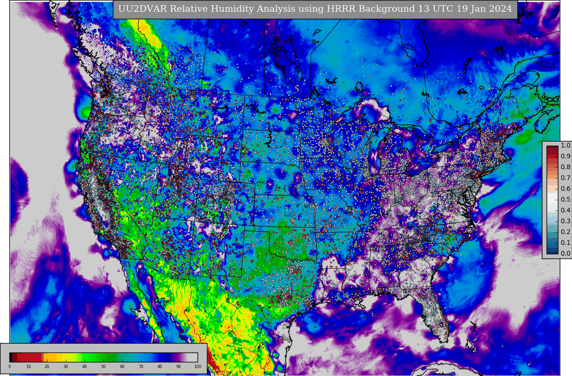The image size is (572, 376).
Task: Click the 0.6 label on the right colorbar
Action: click(565, 188)
